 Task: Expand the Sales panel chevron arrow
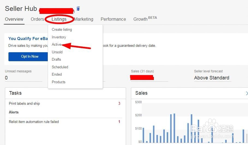tap(247, 93)
